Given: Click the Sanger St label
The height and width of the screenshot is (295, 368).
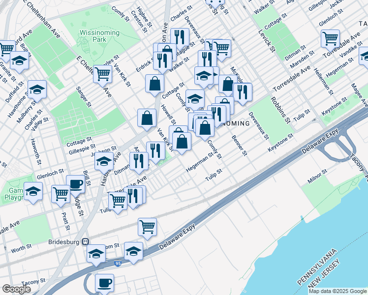Looking at the screenshot, I should coord(84,97).
